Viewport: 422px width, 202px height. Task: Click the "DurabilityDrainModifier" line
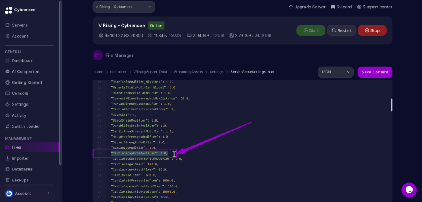click(139, 126)
